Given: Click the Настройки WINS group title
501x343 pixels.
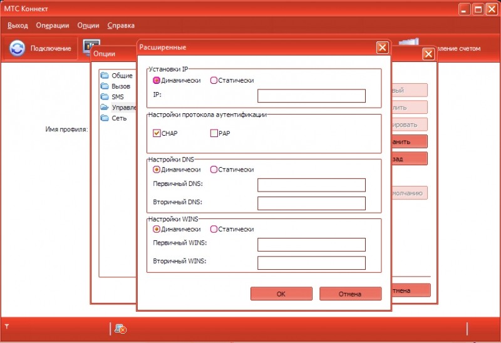Looking at the screenshot, I should pyautogui.click(x=173, y=219).
